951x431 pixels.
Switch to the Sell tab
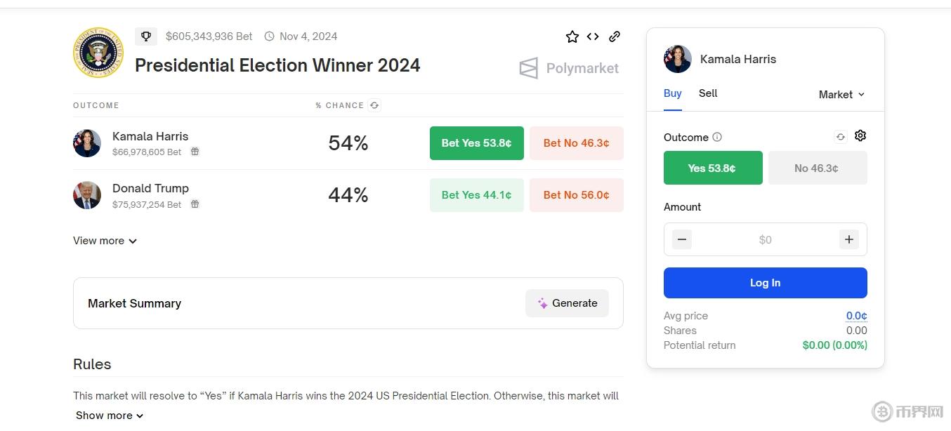[708, 93]
